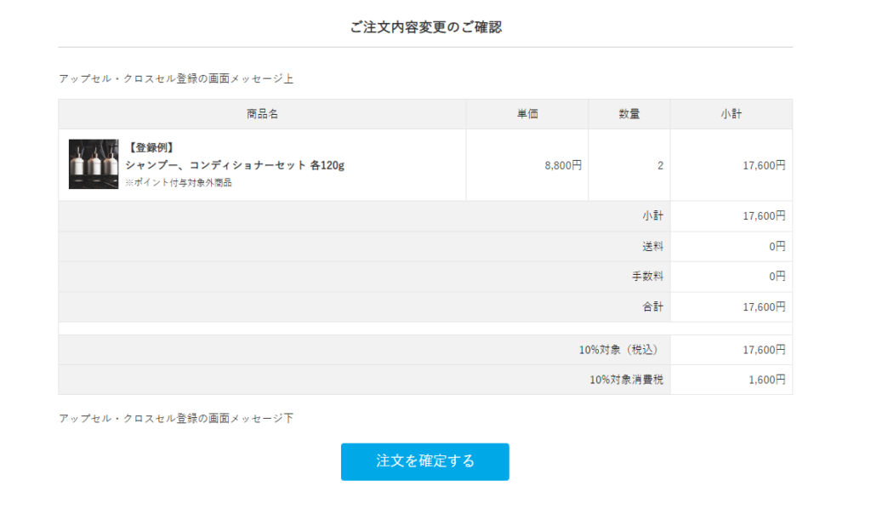
Task: Click the ※ポイント付与対象外商品 note
Action: [x=179, y=182]
